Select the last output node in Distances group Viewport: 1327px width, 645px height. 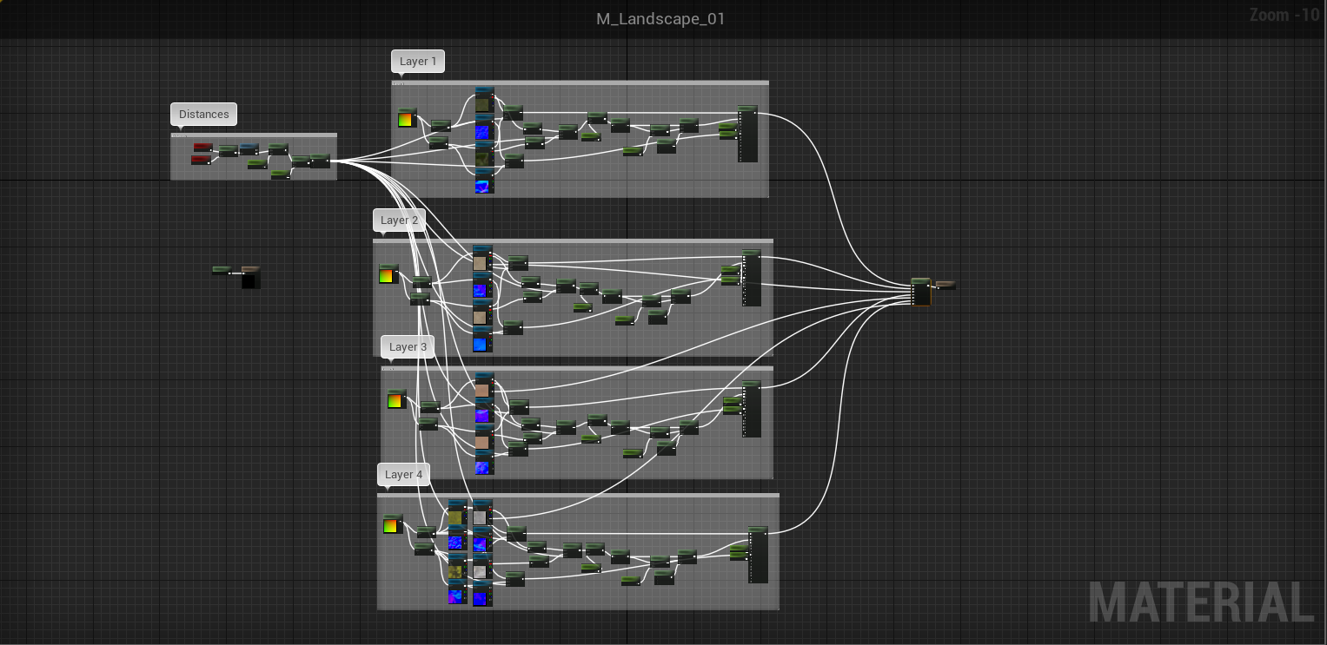point(321,161)
